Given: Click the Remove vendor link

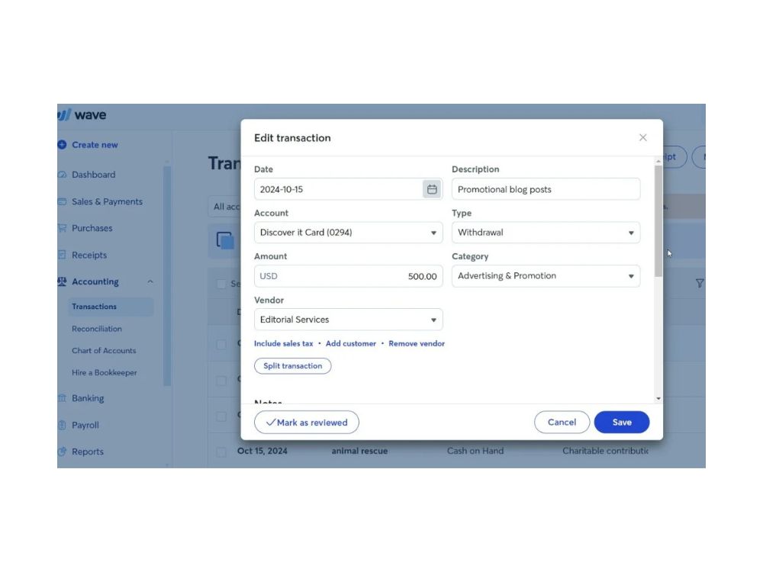Looking at the screenshot, I should (x=417, y=343).
